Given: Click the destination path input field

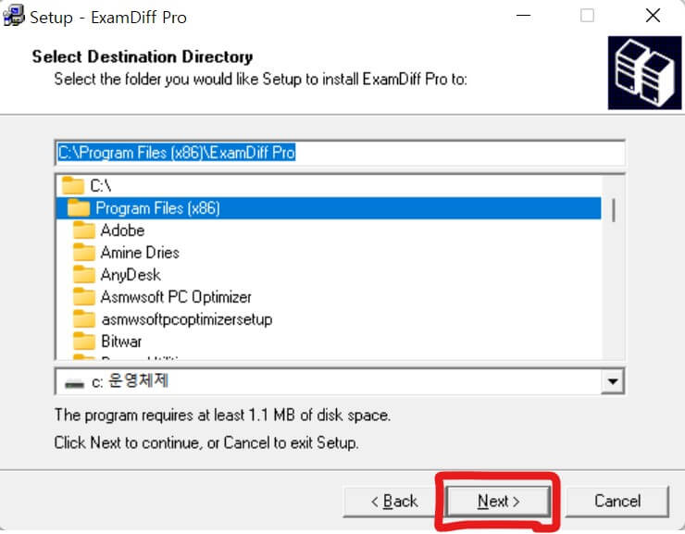Looking at the screenshot, I should tap(340, 153).
